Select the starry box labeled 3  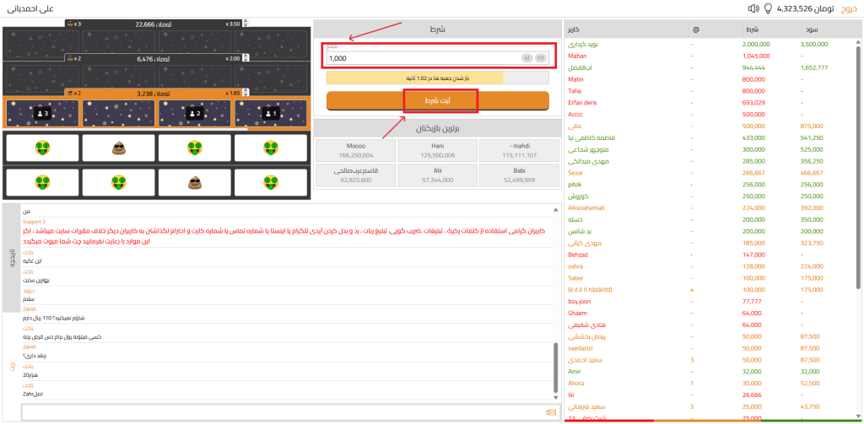pyautogui.click(x=42, y=114)
